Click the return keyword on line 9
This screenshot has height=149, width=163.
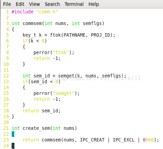pos(42,58)
